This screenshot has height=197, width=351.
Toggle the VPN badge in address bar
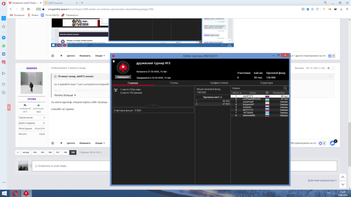(38, 9)
